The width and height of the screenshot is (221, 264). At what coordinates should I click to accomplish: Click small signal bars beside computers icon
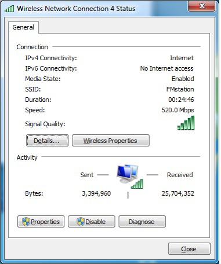point(137,184)
